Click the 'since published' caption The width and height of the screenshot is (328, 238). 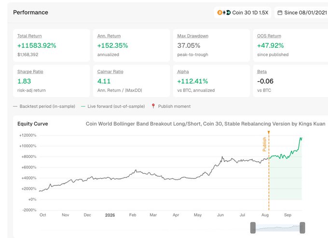273,55
